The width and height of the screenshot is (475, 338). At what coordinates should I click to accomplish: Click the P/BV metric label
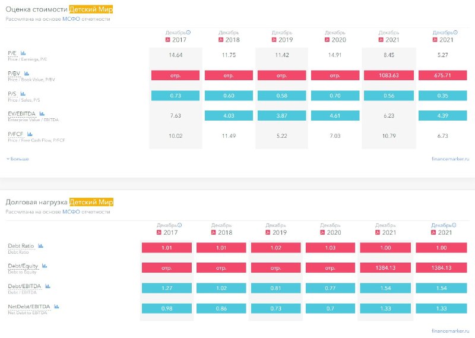[x=14, y=73]
